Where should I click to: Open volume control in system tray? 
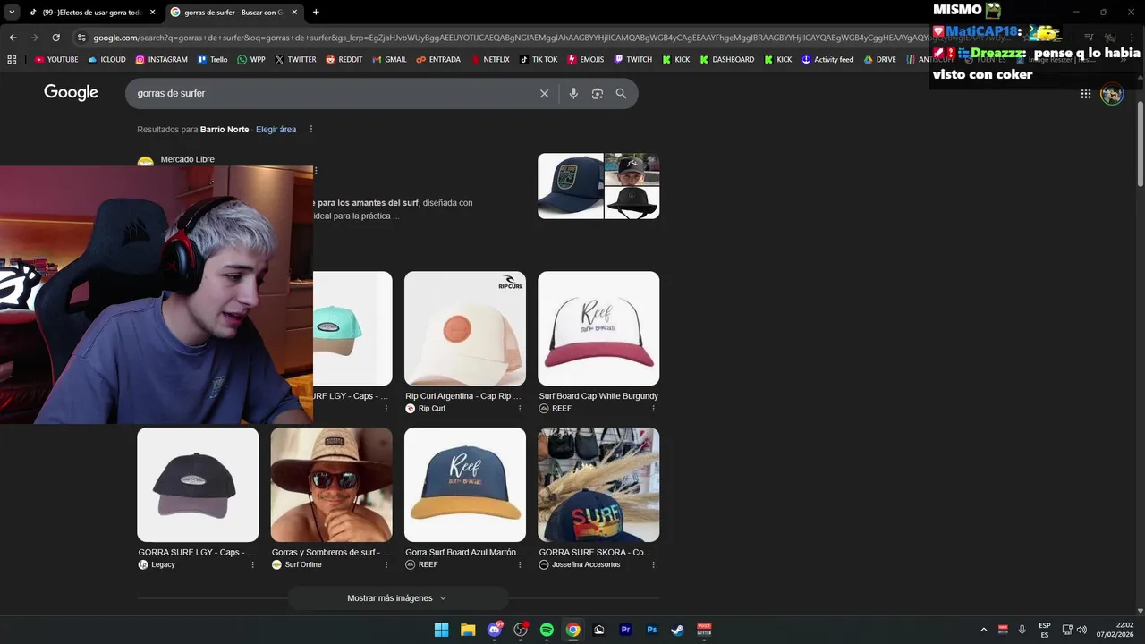coord(1081,630)
